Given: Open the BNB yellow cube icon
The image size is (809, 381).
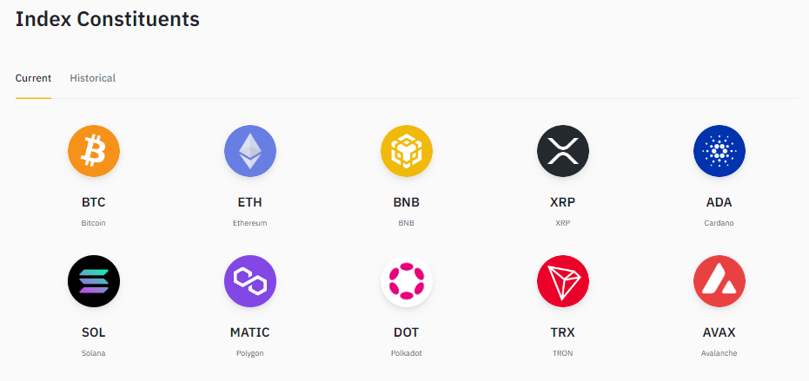Looking at the screenshot, I should 407,151.
